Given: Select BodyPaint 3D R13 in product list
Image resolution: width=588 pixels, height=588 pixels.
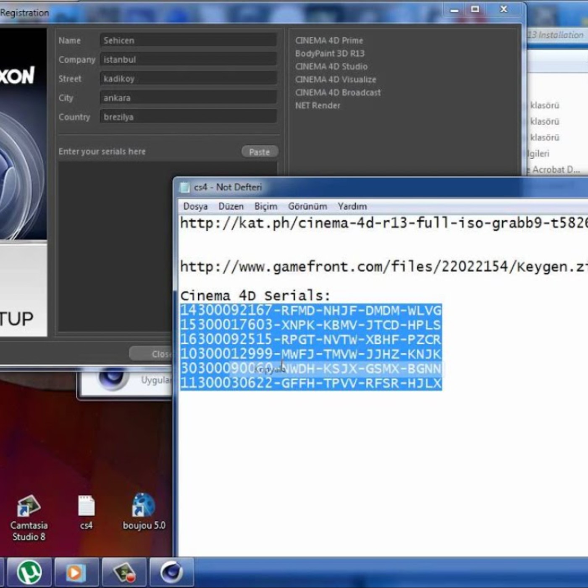Looking at the screenshot, I should coord(330,54).
